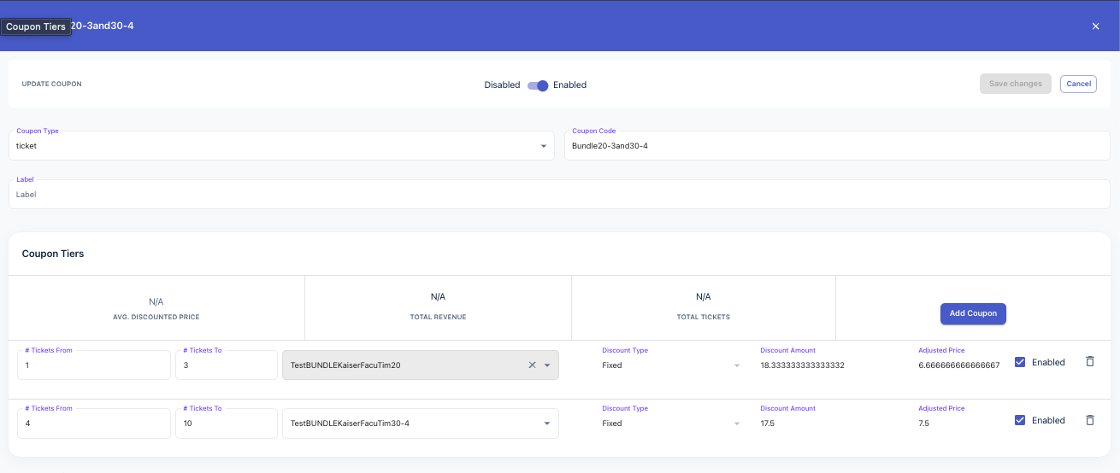The height and width of the screenshot is (473, 1120).
Task: Uncheck Enabled for the second tier
Action: 1019,420
